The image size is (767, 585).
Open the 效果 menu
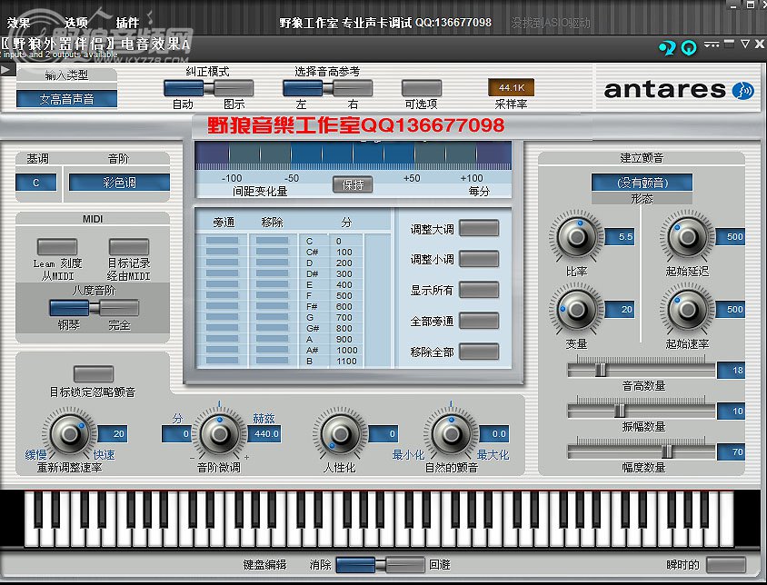18,23
